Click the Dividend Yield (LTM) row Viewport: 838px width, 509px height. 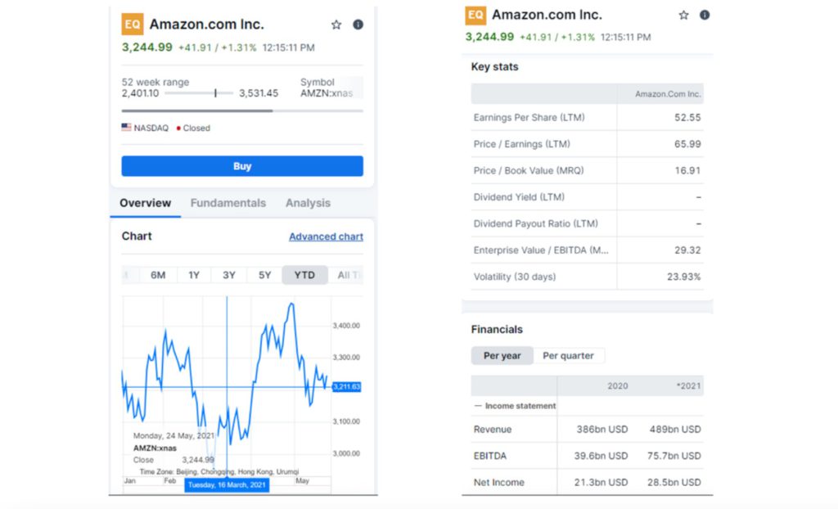[588, 196]
